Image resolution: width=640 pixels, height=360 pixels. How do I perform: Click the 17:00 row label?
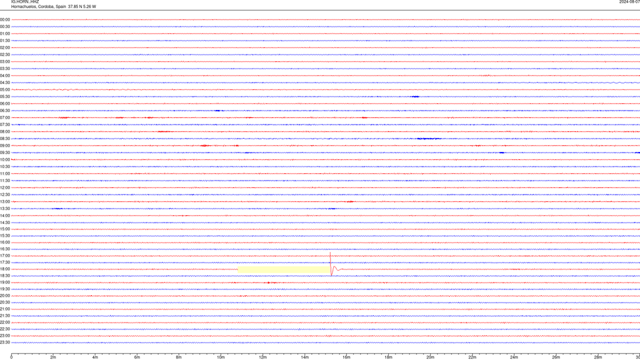pos(5,256)
